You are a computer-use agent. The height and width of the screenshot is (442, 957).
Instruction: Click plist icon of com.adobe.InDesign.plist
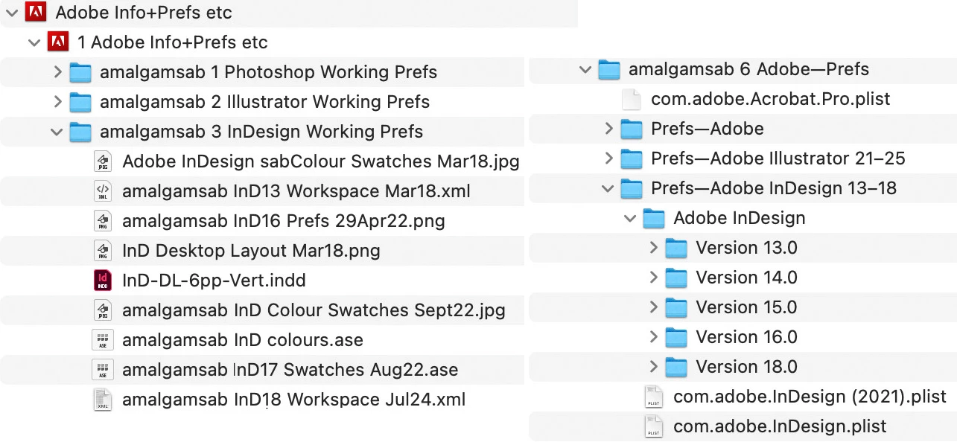pyautogui.click(x=654, y=426)
